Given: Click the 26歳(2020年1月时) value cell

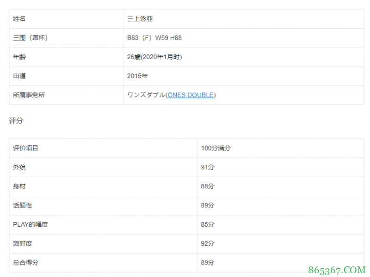Looking at the screenshot, I should coord(154,57).
